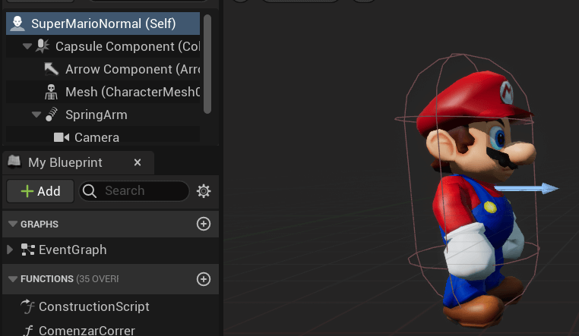Click the Arrow Component icon

coord(52,69)
